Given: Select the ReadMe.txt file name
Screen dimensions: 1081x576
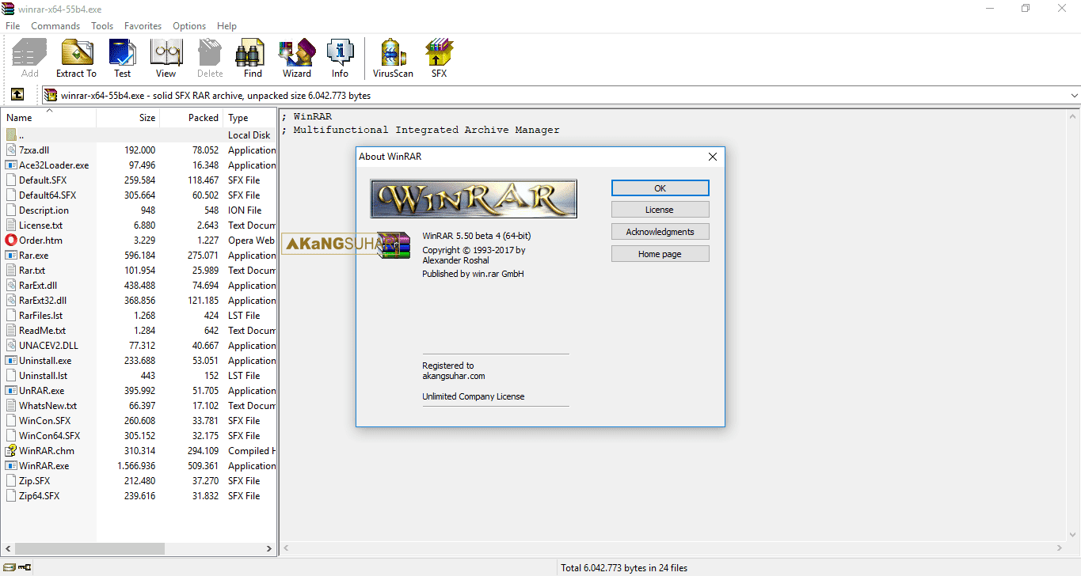Looking at the screenshot, I should (42, 331).
